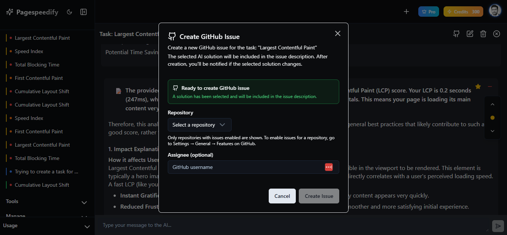Screen dimensions: 507x235
Task: Open the Cumulative Layout Shift task
Action: pos(42,91)
